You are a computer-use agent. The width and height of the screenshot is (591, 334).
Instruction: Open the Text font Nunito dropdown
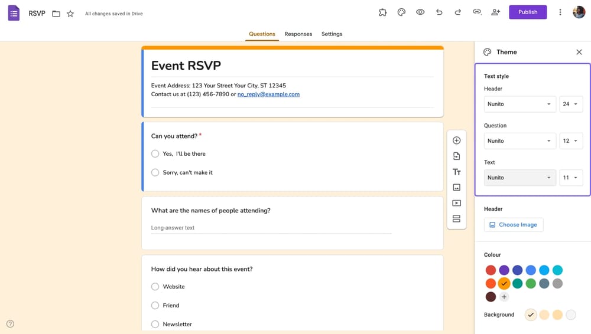pyautogui.click(x=519, y=178)
